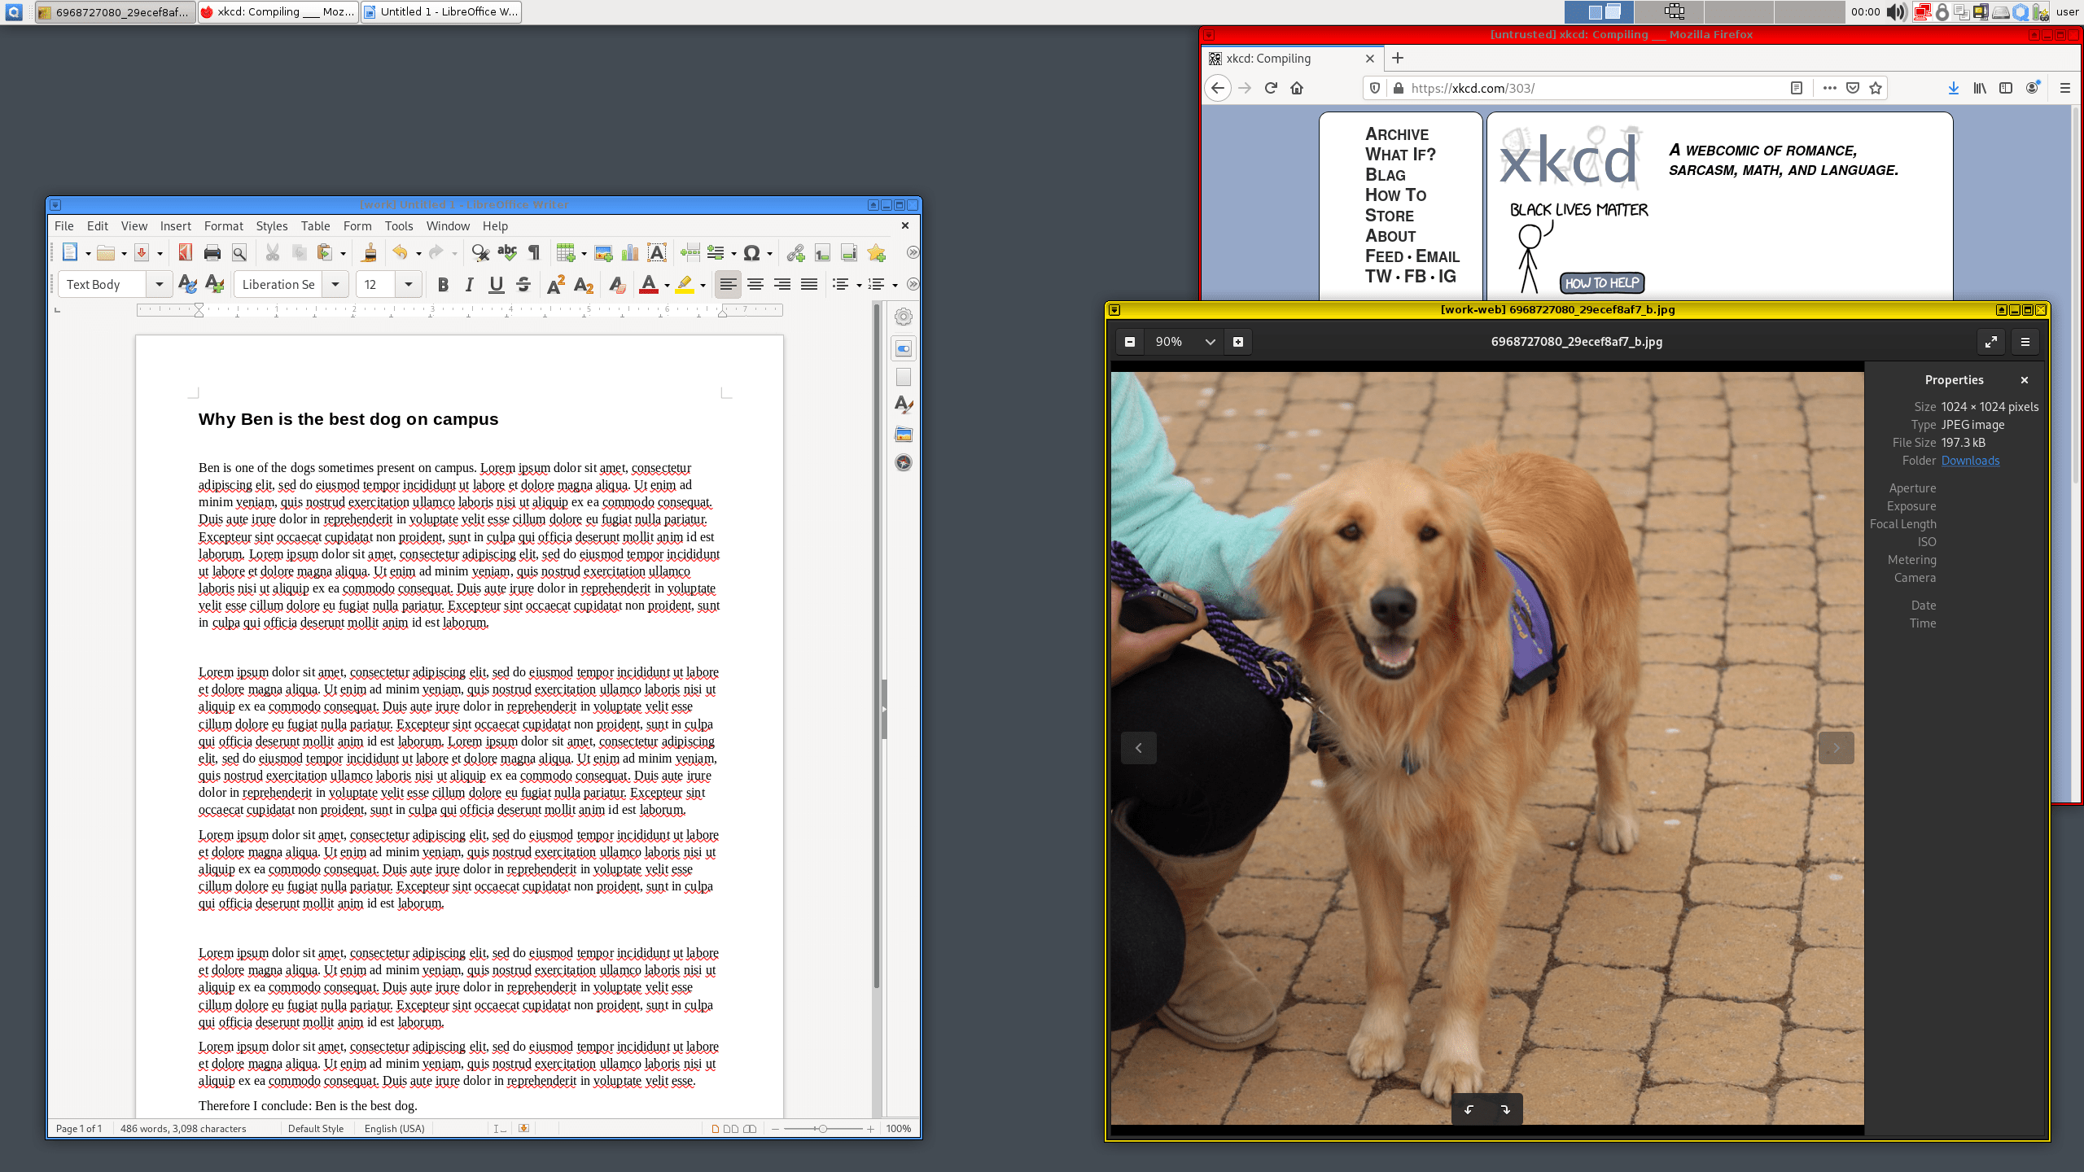2084x1172 pixels.
Task: Click the Insert Image icon in toolbar
Action: [x=602, y=253]
